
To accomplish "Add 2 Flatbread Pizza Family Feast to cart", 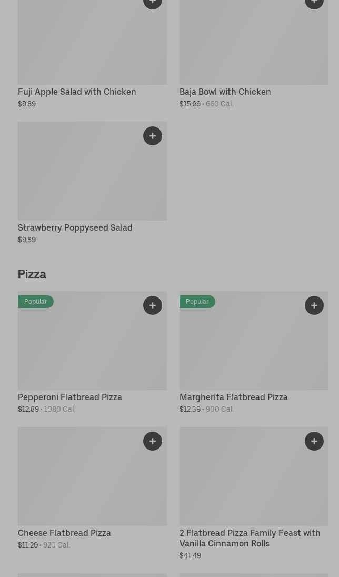I will click(x=314, y=441).
